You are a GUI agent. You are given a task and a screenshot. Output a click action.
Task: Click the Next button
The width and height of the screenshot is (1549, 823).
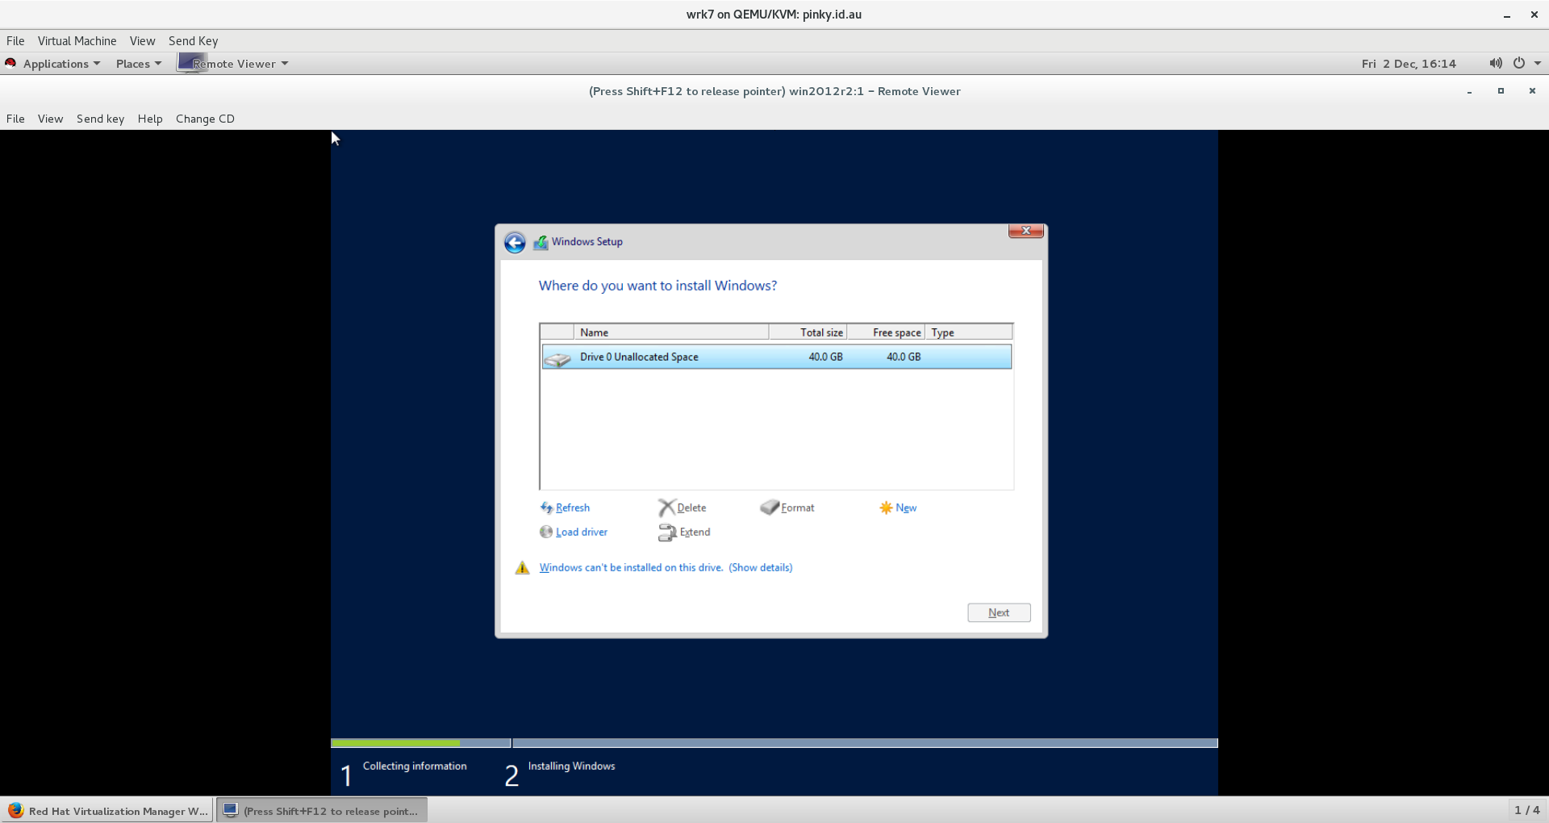click(x=998, y=613)
